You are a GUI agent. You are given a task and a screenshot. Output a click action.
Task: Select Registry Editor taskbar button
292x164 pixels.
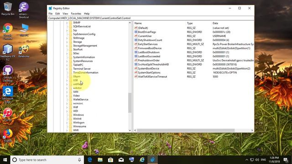tap(152, 160)
